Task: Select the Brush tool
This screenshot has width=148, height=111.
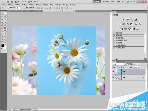Action: [5, 23]
